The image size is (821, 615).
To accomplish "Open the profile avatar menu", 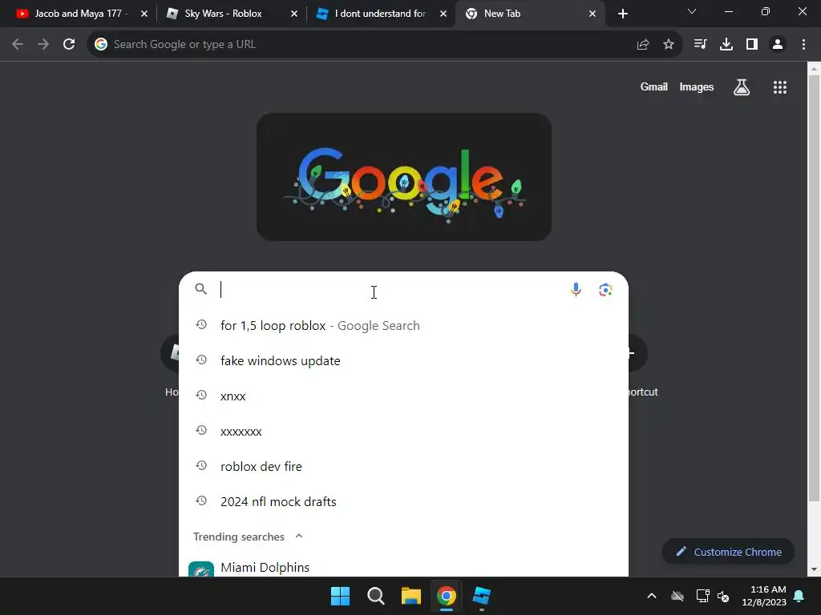I will (x=778, y=45).
